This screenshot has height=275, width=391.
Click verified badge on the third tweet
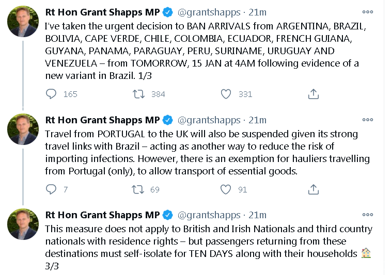tap(168, 215)
